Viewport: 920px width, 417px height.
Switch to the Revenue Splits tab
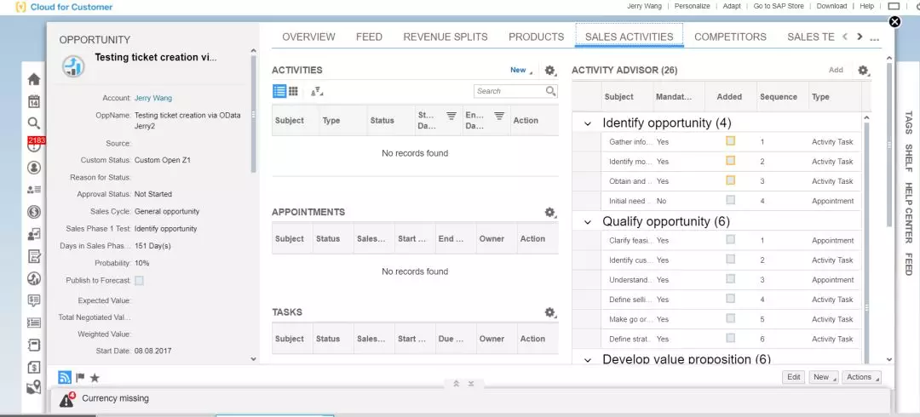pos(446,37)
